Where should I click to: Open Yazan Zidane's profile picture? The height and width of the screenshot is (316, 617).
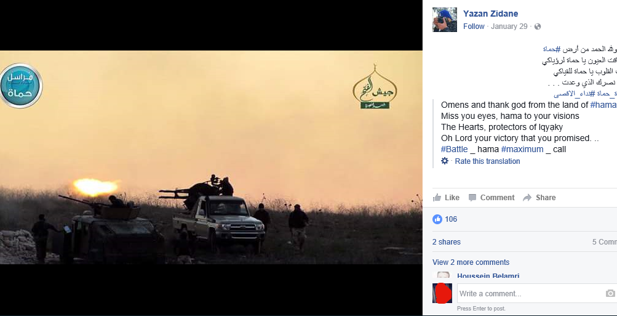coord(445,20)
